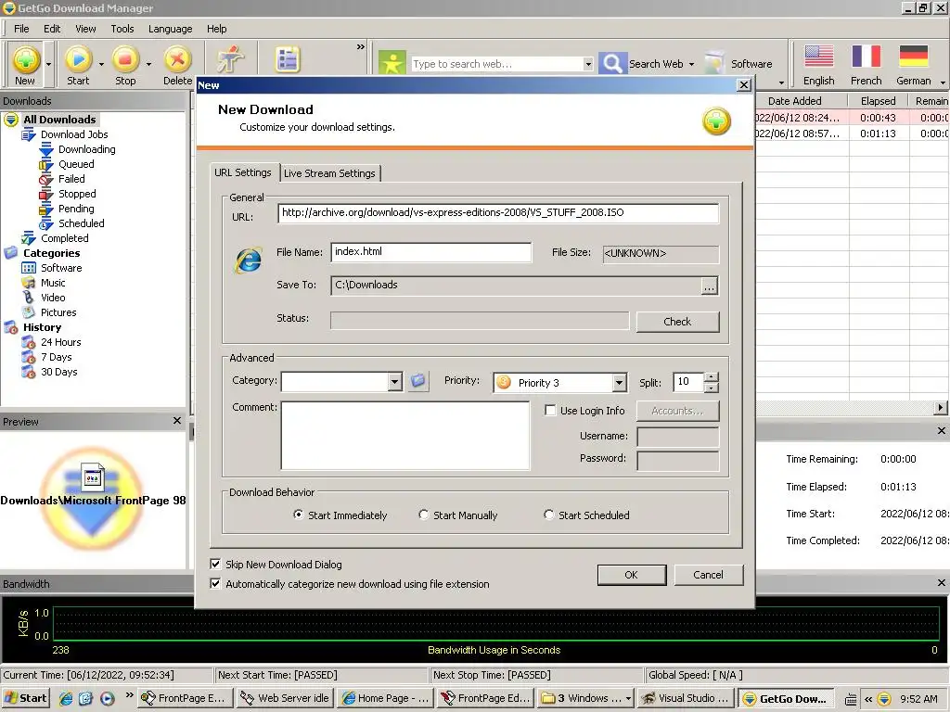Enable Use Login Info checkbox
The width and height of the screenshot is (950, 712).
pos(550,411)
